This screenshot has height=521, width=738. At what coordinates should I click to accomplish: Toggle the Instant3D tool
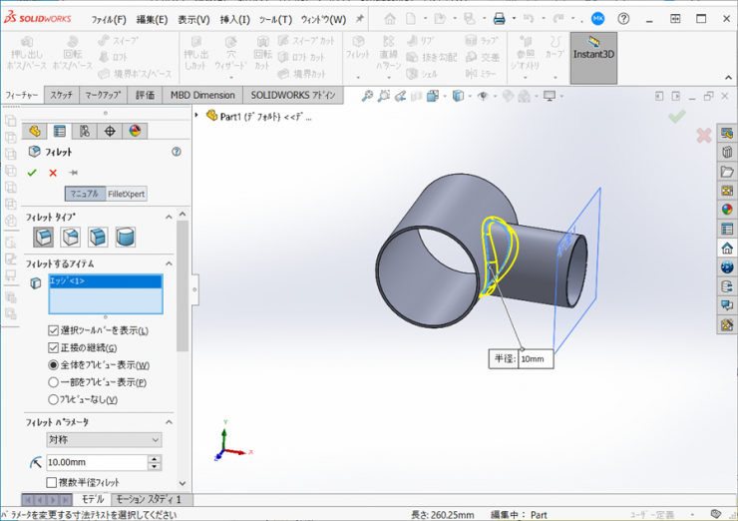[594, 58]
